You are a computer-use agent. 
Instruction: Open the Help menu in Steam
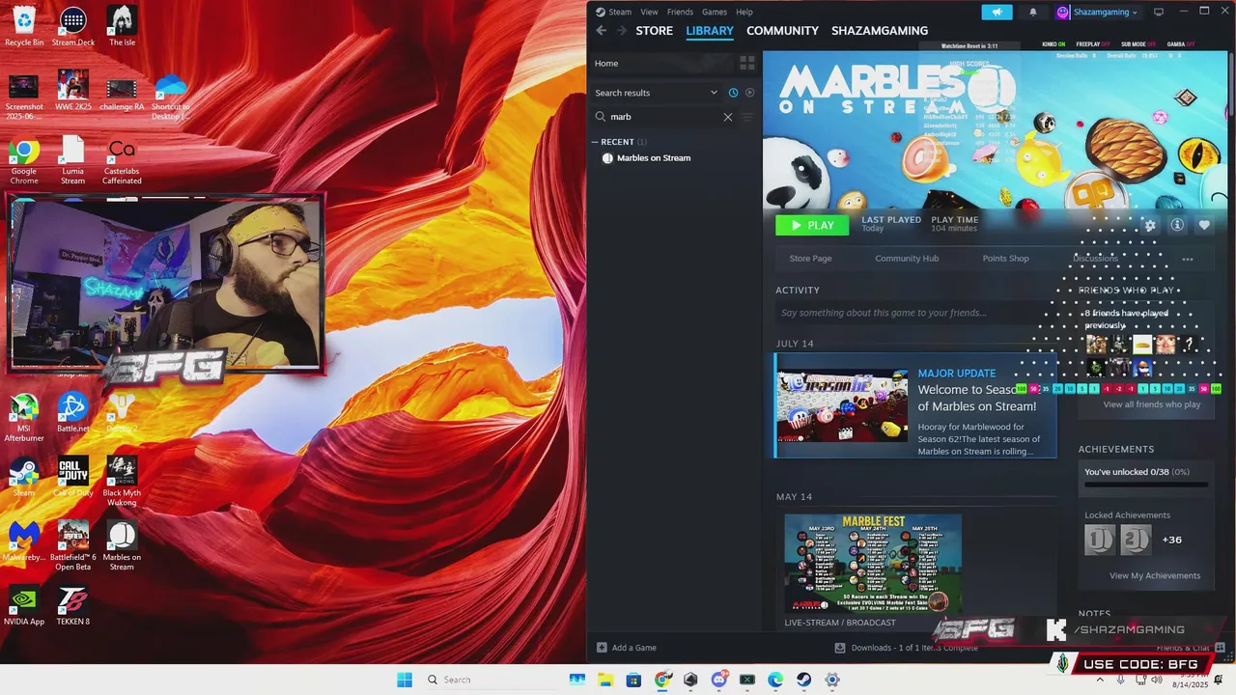[744, 12]
